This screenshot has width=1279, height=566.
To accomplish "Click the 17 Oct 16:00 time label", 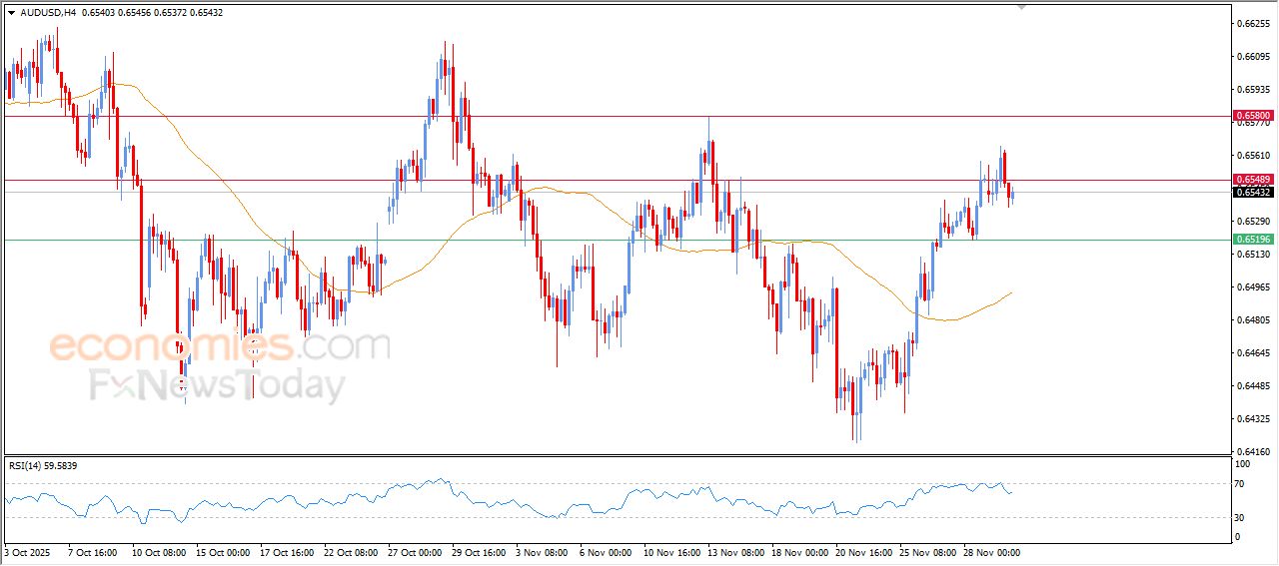I will pos(287,552).
